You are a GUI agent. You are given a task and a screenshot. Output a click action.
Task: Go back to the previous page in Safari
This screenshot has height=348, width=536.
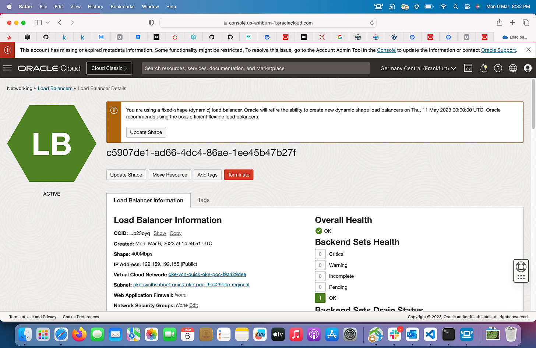pyautogui.click(x=60, y=22)
